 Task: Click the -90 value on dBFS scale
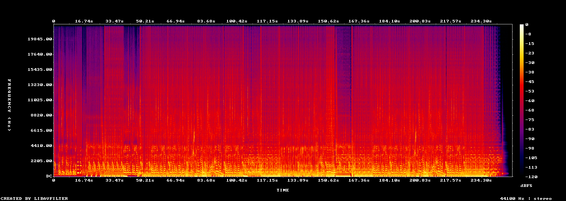pos(530,139)
